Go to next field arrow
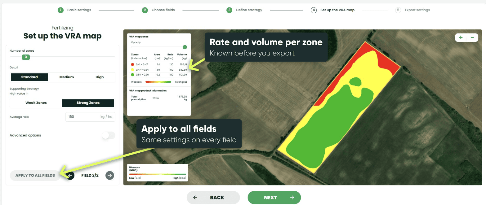The width and height of the screenshot is (486, 205). point(109,176)
